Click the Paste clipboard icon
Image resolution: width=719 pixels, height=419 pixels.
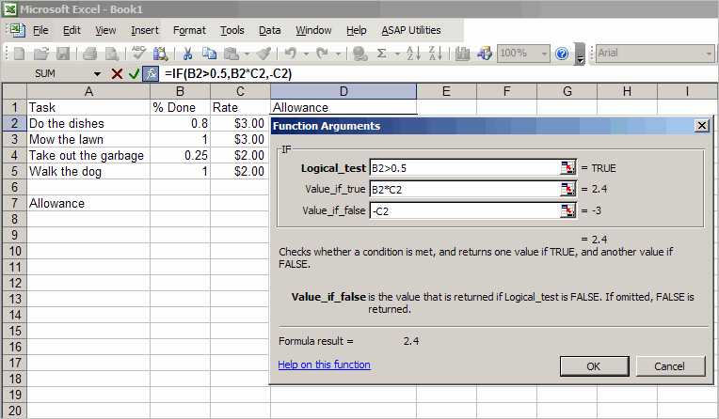[232, 54]
